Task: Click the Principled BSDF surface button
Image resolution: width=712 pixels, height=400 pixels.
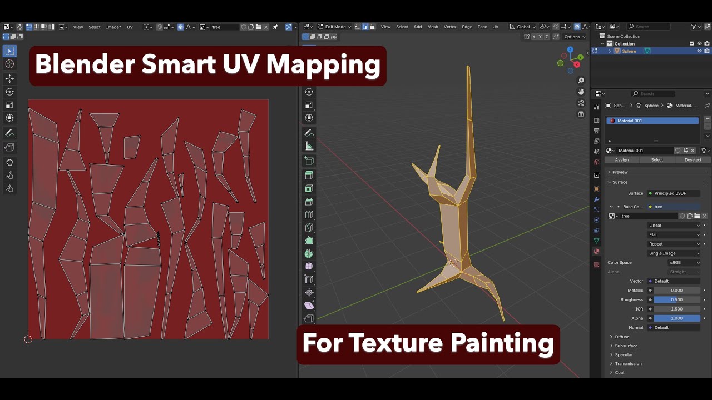Action: [x=674, y=193]
